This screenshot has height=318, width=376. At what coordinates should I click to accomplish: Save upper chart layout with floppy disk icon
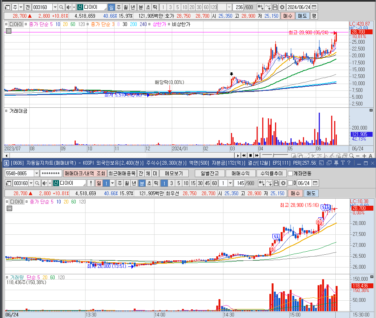coord(275,7)
